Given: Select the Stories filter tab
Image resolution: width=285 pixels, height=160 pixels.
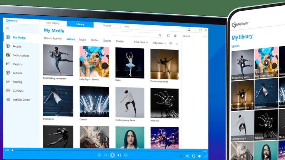Looking at the screenshot, I should tap(107, 41).
